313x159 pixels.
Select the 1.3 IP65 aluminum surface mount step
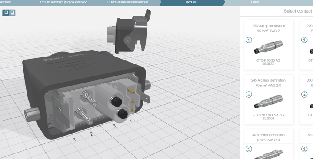[127, 2]
